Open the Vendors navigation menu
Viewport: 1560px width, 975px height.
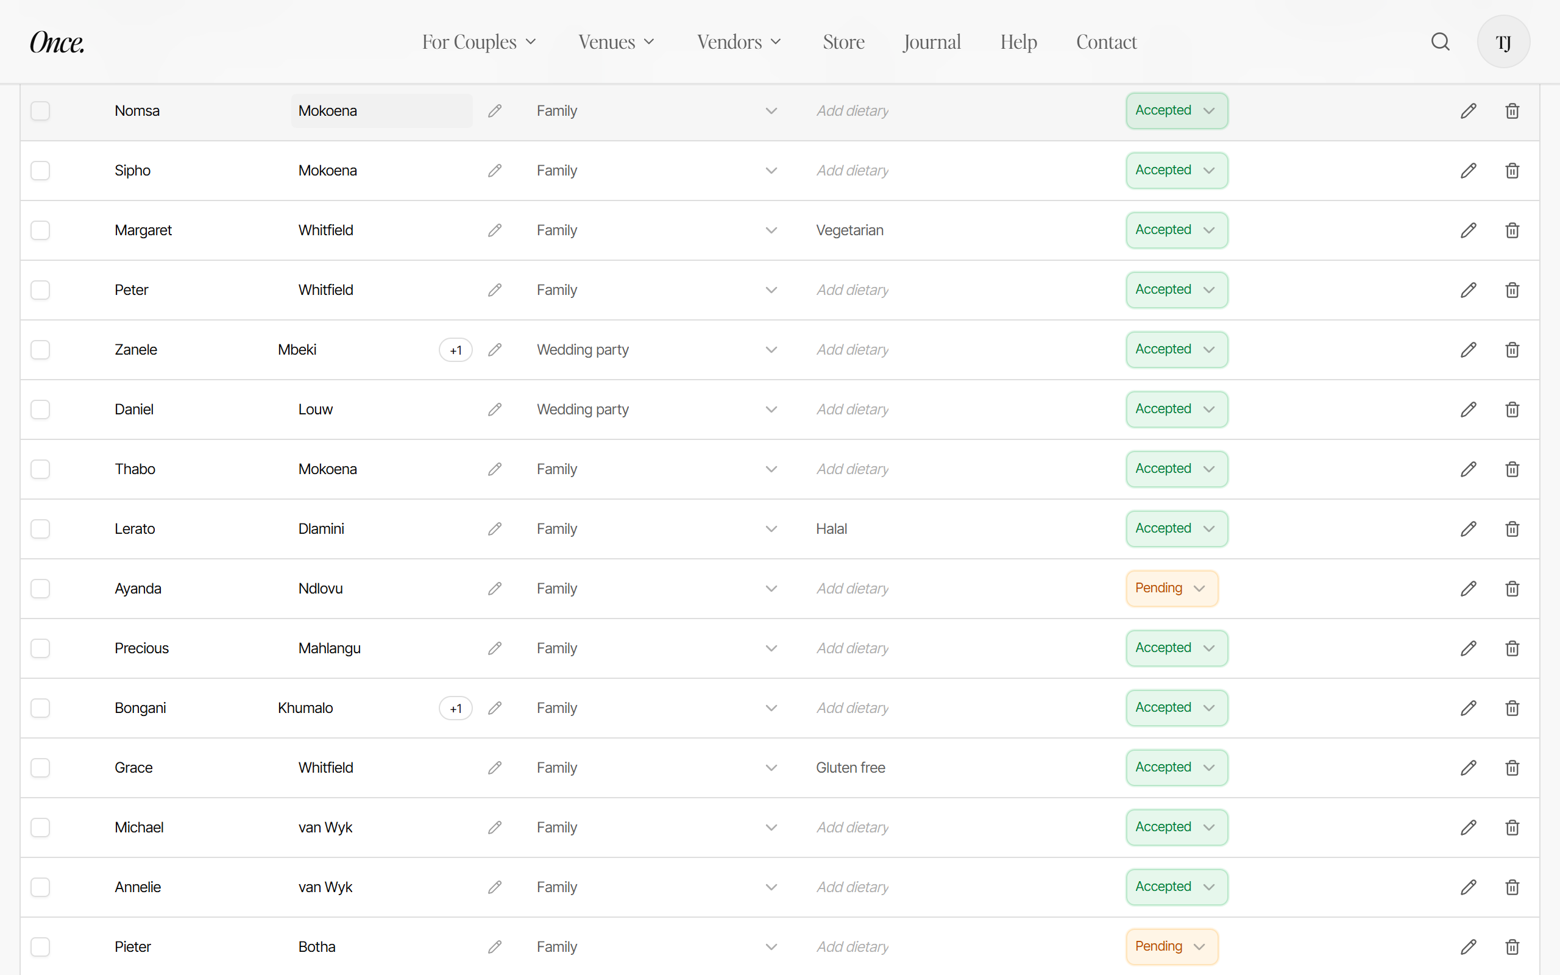[739, 42]
